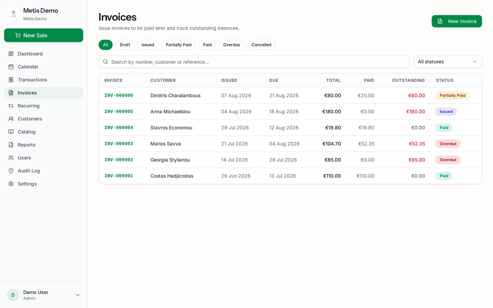Click the Metis Demo logo icon
The width and height of the screenshot is (493, 308).
(13, 14)
